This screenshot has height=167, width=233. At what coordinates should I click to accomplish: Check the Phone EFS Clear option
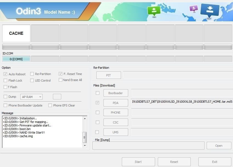pos(50,105)
